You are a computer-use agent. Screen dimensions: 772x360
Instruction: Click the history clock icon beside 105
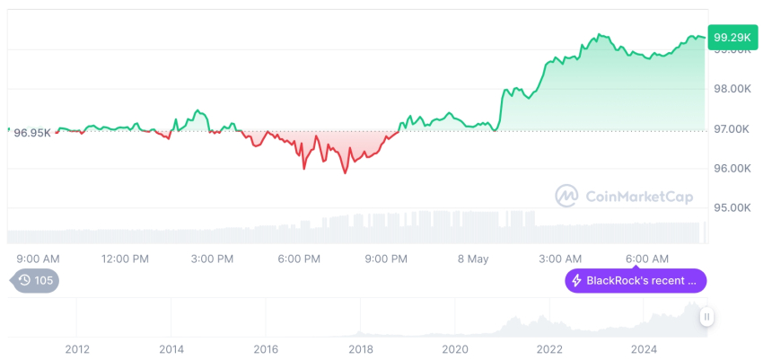click(x=24, y=280)
